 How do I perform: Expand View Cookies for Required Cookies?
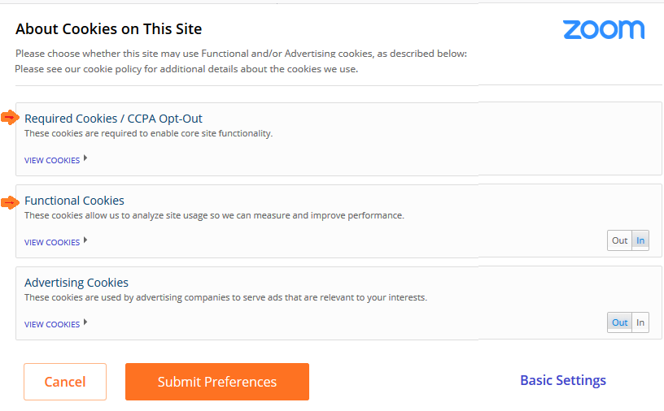click(52, 160)
